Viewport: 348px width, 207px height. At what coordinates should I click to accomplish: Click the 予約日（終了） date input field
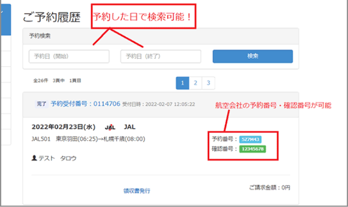pos(161,56)
